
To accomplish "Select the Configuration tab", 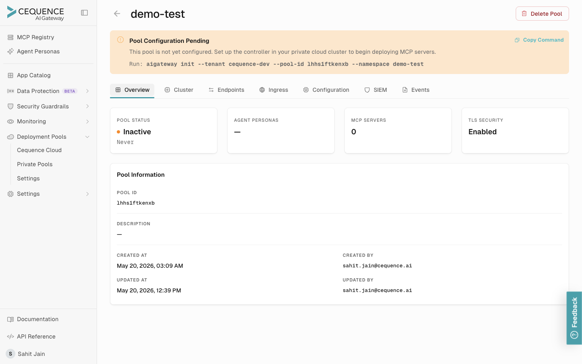I will [x=326, y=90].
